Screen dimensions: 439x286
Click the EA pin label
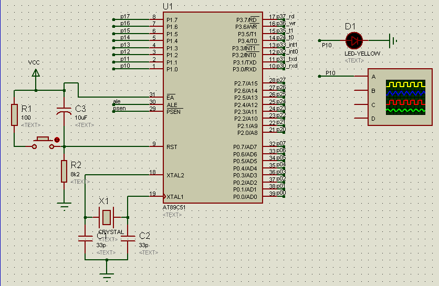[170, 98]
